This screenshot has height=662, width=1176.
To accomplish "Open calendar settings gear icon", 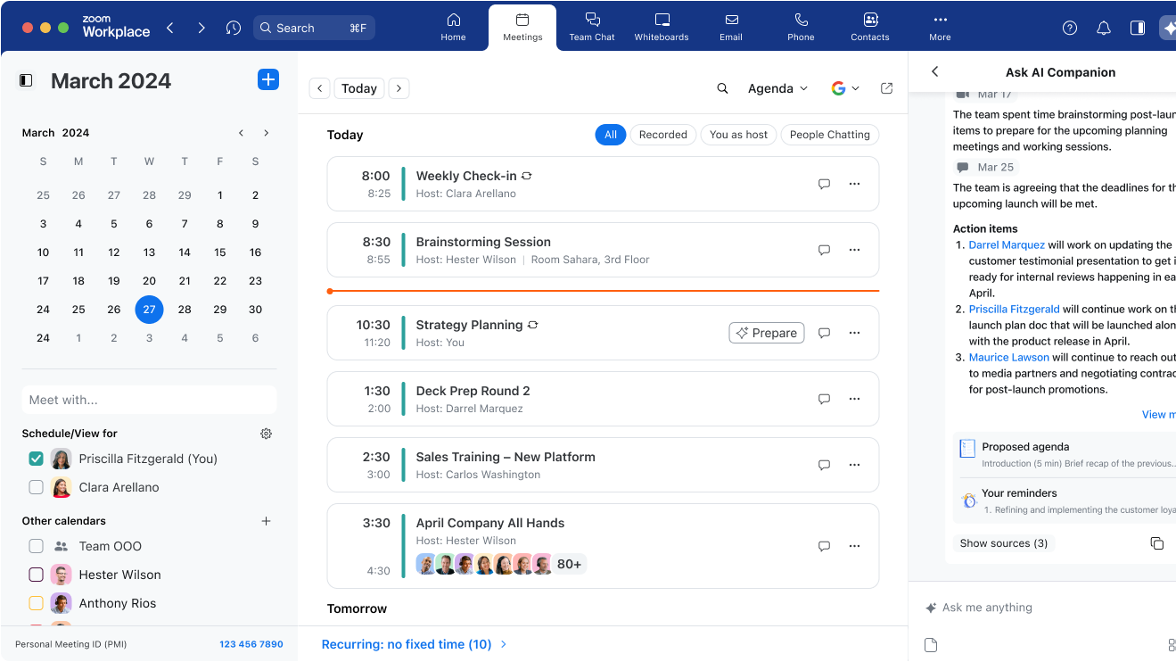I will 266,434.
